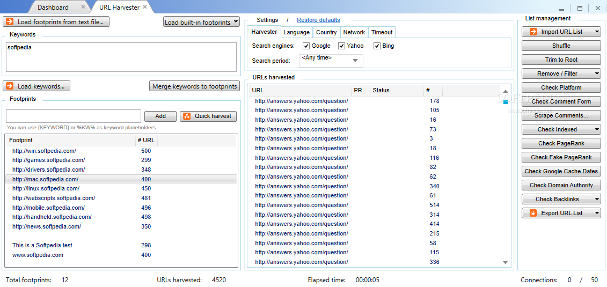607x287 pixels.
Task: Click the Load footprints from text file button
Action: [x=56, y=21]
